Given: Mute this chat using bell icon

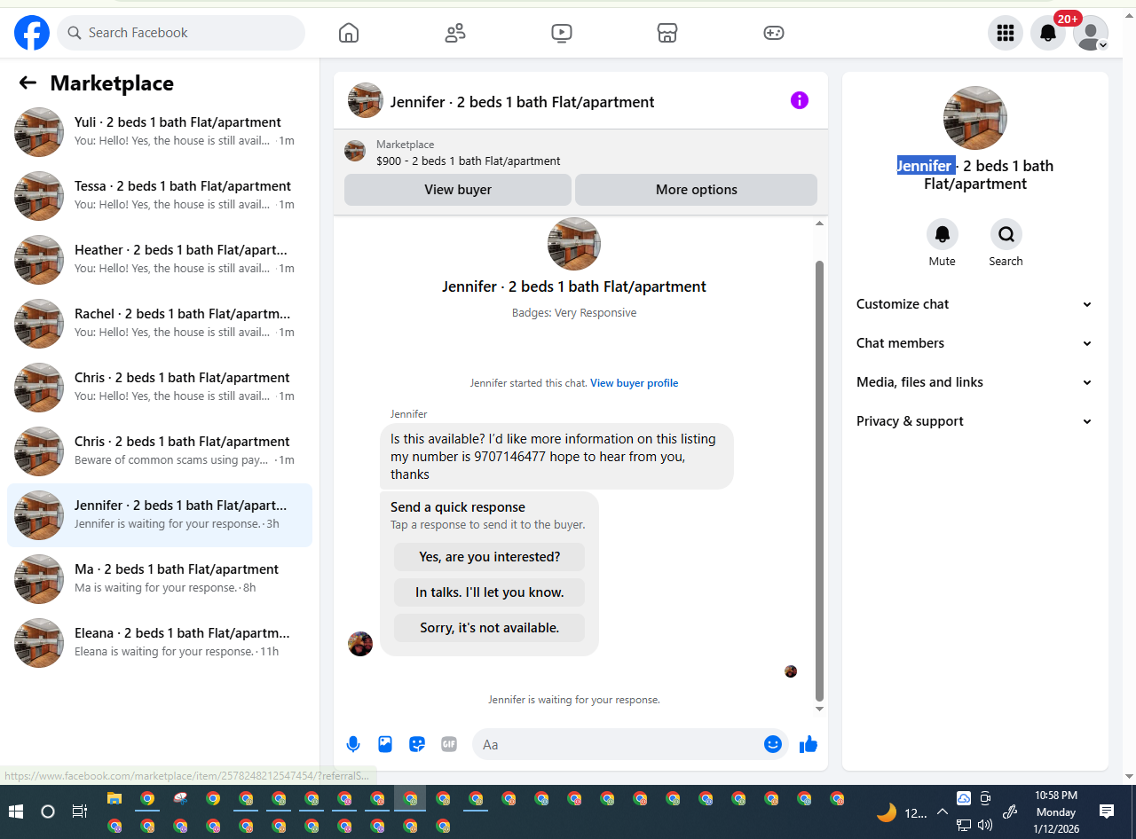Looking at the screenshot, I should pos(943,234).
